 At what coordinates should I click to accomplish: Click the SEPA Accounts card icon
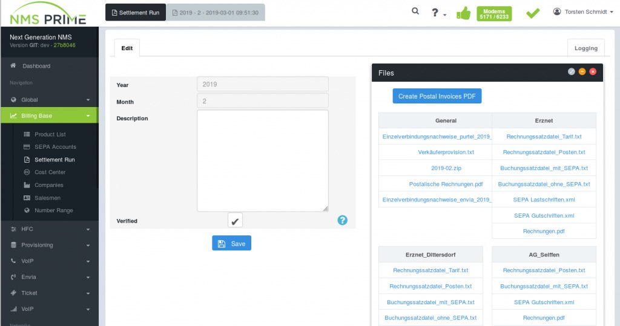click(27, 147)
